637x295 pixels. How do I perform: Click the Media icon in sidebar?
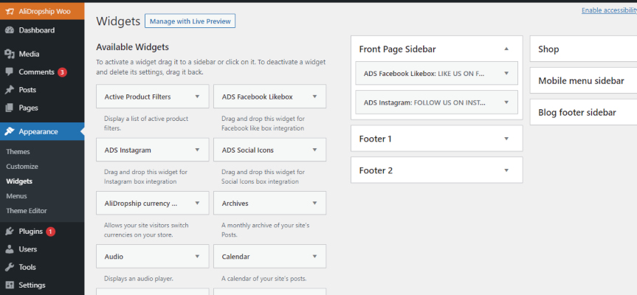pyautogui.click(x=10, y=54)
